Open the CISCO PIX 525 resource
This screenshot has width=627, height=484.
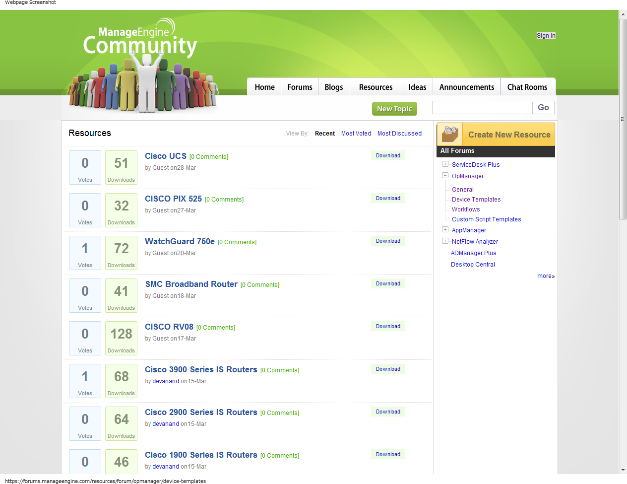click(x=173, y=199)
